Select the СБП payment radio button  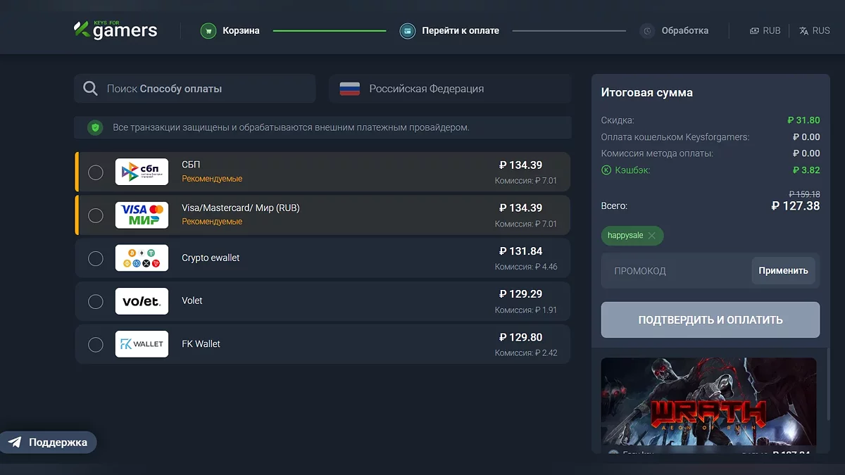(96, 172)
